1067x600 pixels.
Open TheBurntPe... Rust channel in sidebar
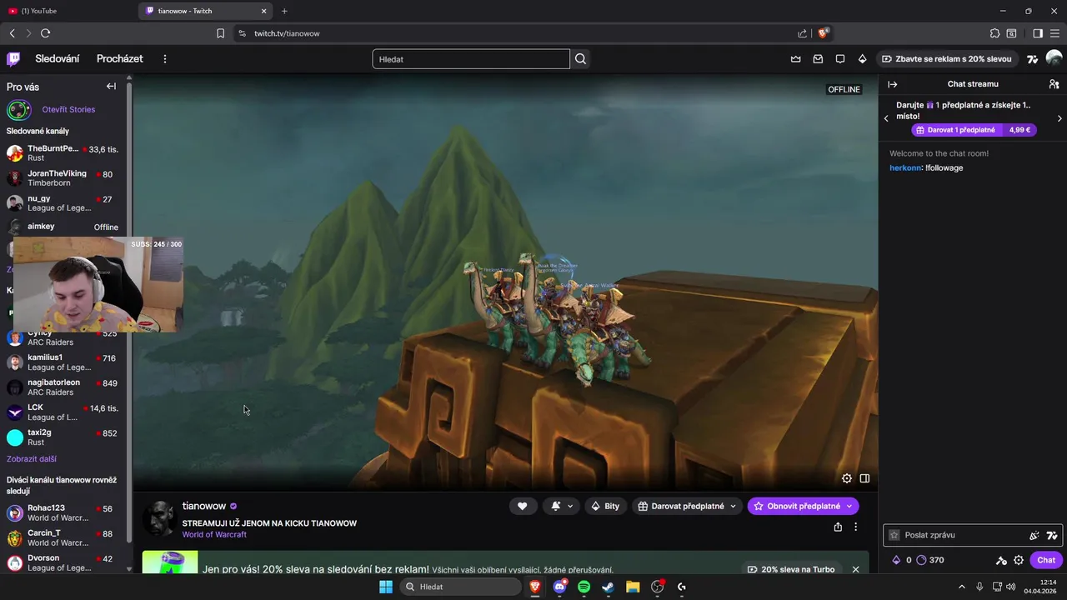click(64, 153)
